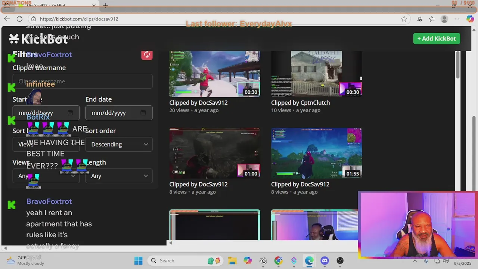
Task: Open browser profile avatar
Action: pos(444,19)
